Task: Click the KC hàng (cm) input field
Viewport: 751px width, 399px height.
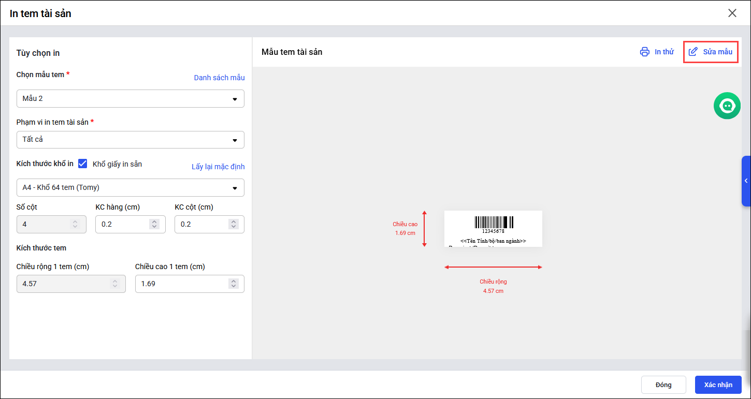Action: tap(122, 224)
